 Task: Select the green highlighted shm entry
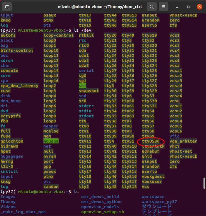click(82, 86)
